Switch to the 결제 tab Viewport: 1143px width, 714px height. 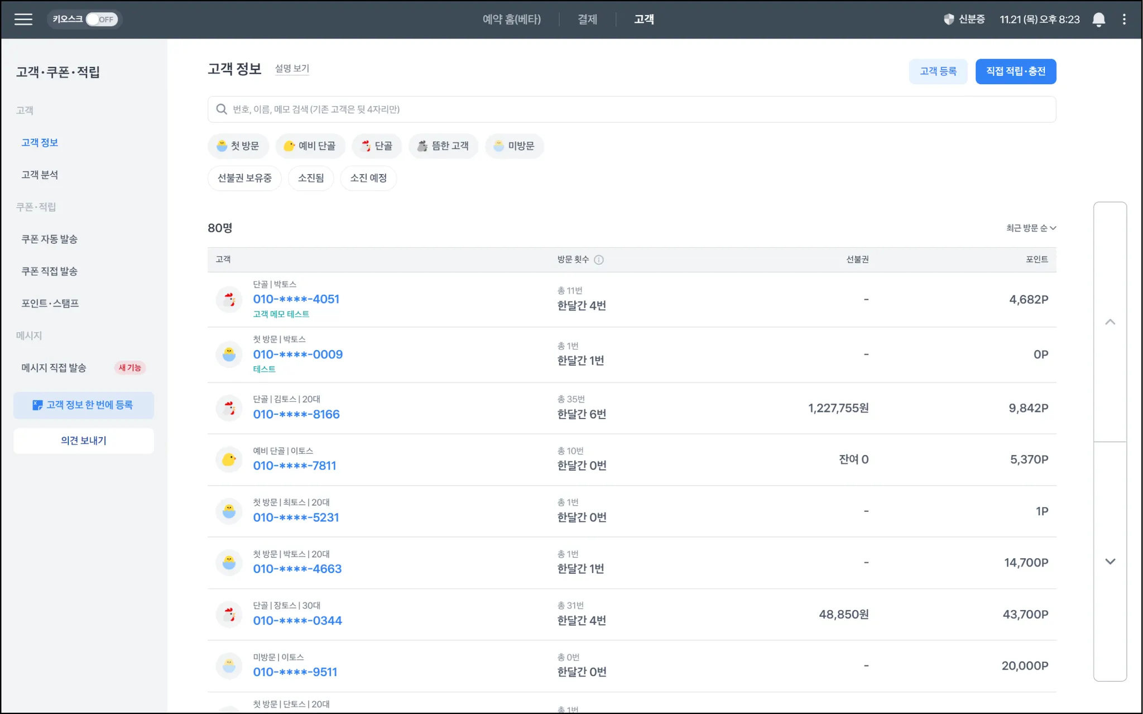pos(587,20)
